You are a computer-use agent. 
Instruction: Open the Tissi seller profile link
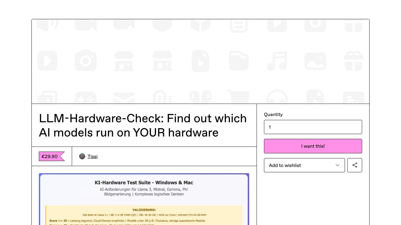[93, 156]
